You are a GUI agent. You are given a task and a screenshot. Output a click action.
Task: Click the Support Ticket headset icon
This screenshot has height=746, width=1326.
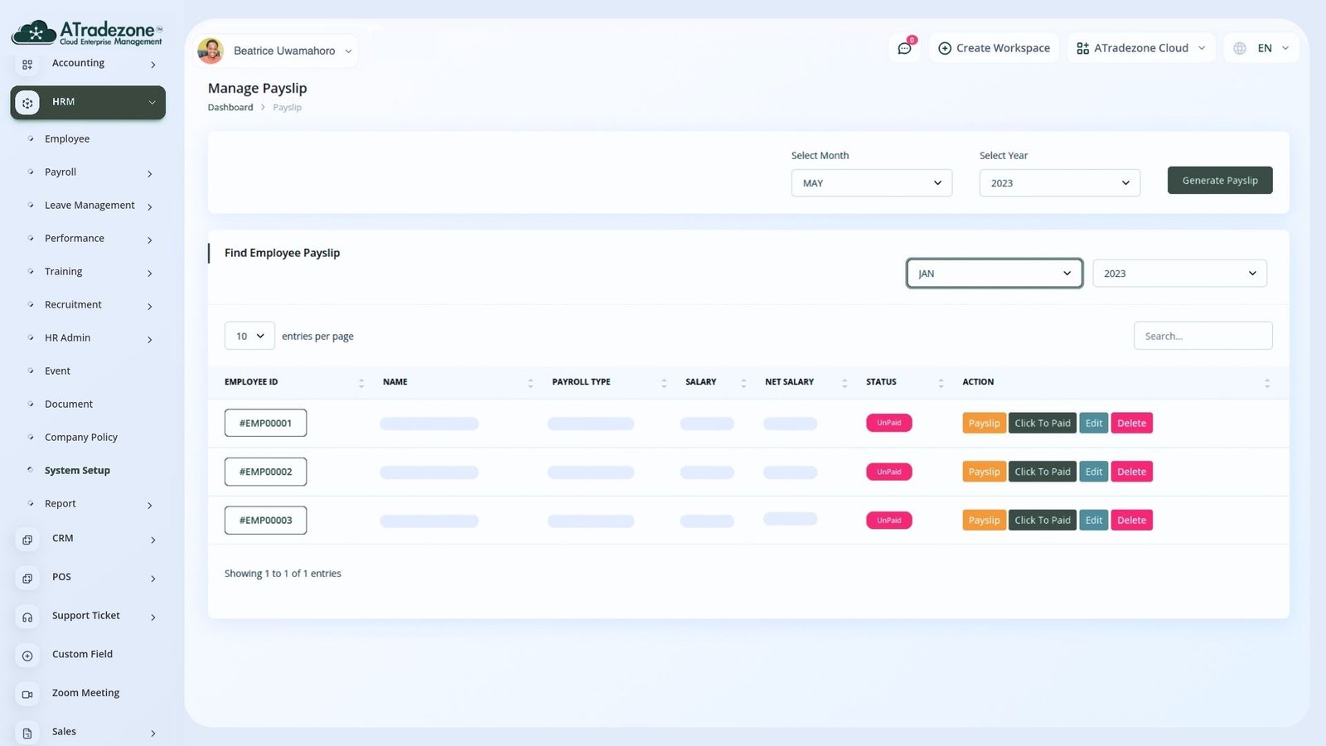click(27, 617)
